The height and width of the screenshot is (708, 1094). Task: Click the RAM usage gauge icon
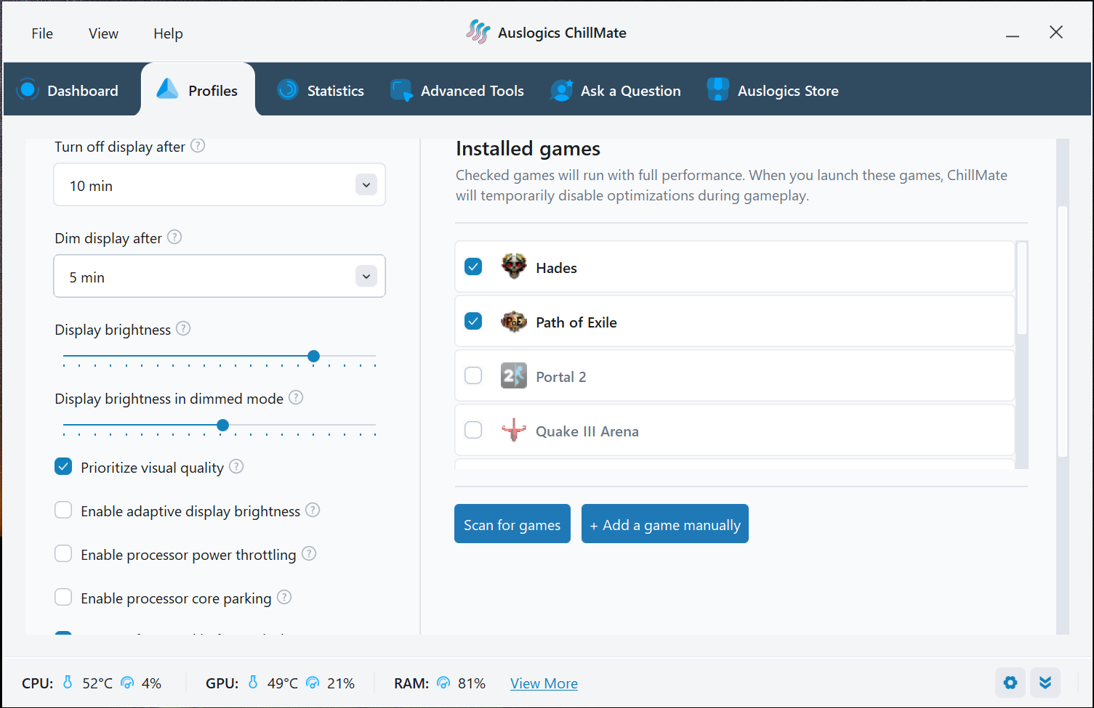[443, 683]
